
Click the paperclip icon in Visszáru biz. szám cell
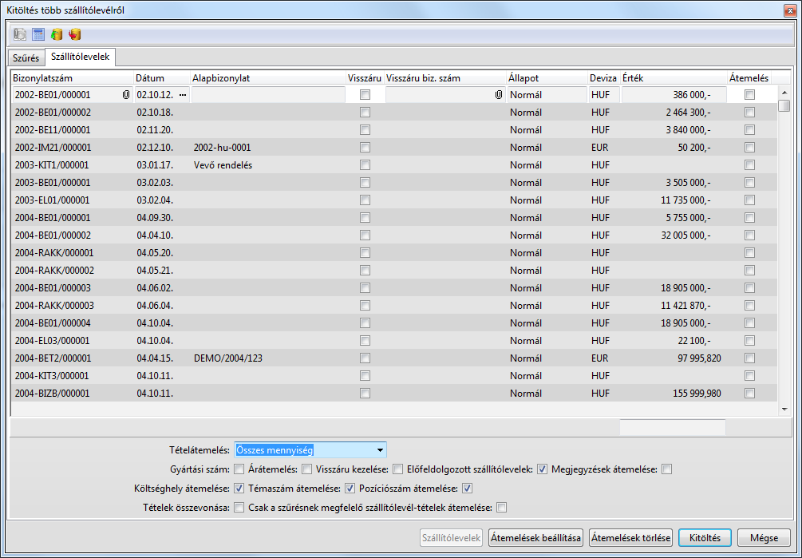point(499,95)
